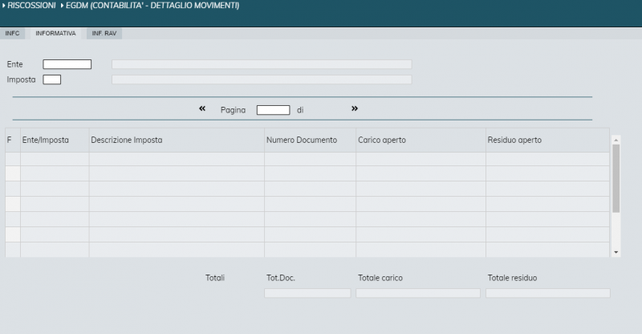Open RISCOSSIONI in the breadcrumb
The width and height of the screenshot is (642, 334).
point(30,6)
